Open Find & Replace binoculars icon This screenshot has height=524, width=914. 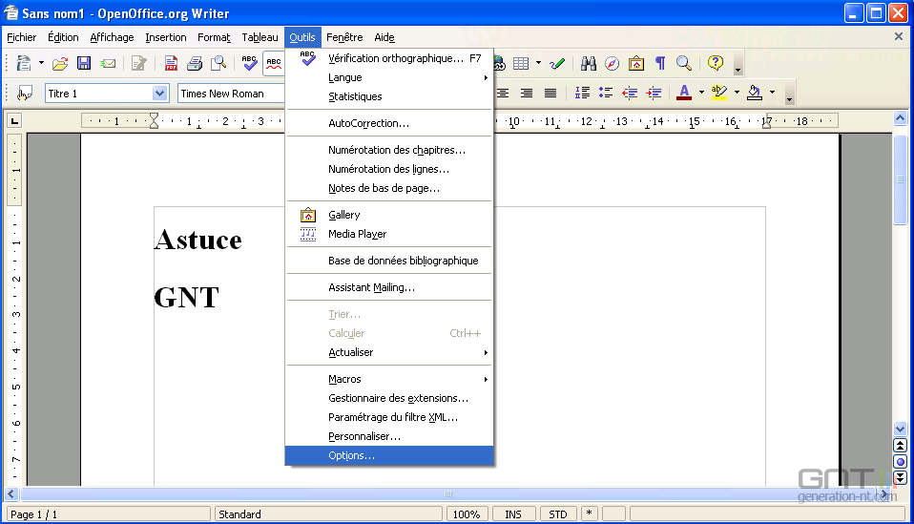[589, 64]
